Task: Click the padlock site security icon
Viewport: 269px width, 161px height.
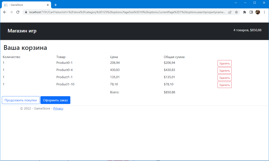Action: point(26,12)
